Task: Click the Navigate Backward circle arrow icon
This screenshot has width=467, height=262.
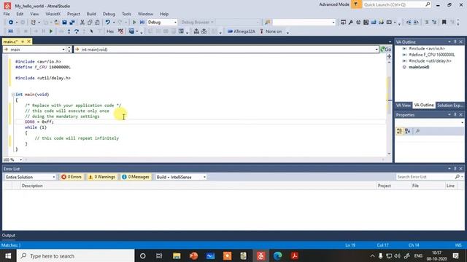Action: click(11, 23)
